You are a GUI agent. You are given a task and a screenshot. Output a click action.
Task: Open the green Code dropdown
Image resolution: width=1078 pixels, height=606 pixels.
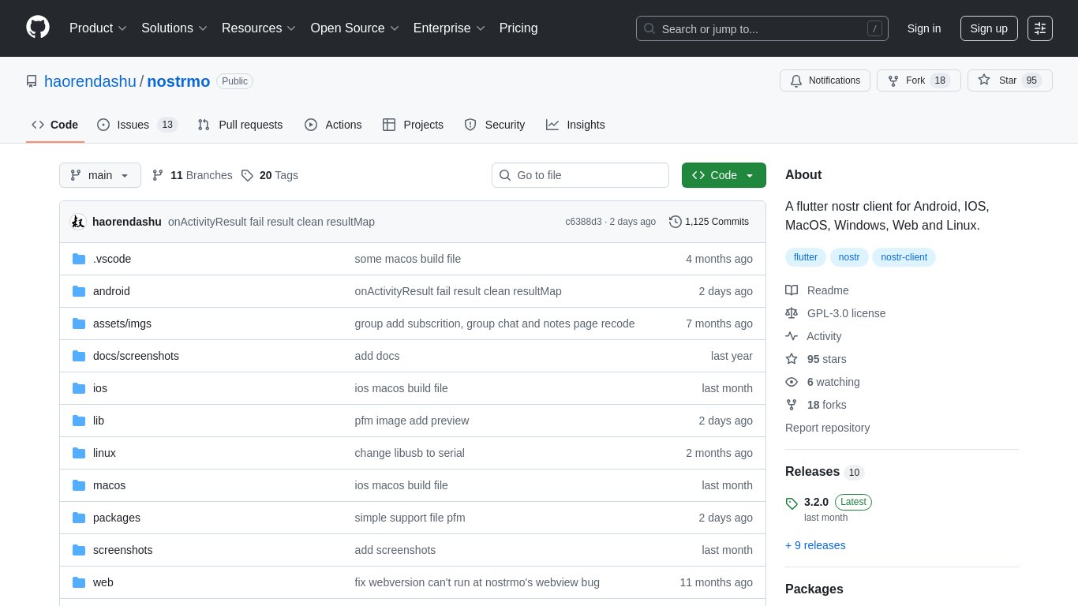click(x=723, y=175)
